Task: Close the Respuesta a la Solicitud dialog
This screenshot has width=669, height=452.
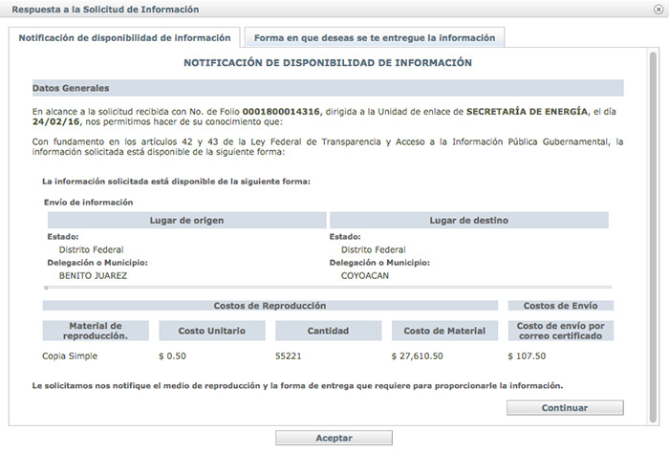Action: tap(657, 10)
